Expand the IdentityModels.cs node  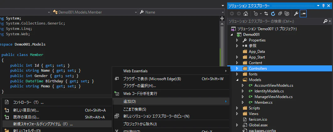pyautogui.click(x=243, y=91)
